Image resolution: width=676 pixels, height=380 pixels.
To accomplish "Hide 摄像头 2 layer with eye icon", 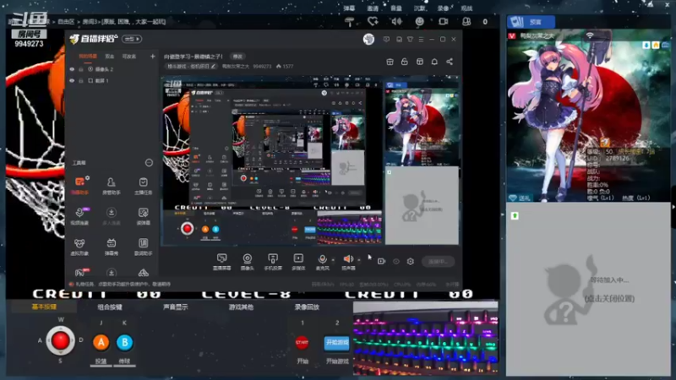I will 72,69.
